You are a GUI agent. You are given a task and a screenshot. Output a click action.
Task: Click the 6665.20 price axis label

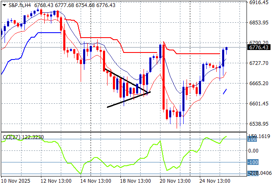click(x=259, y=83)
